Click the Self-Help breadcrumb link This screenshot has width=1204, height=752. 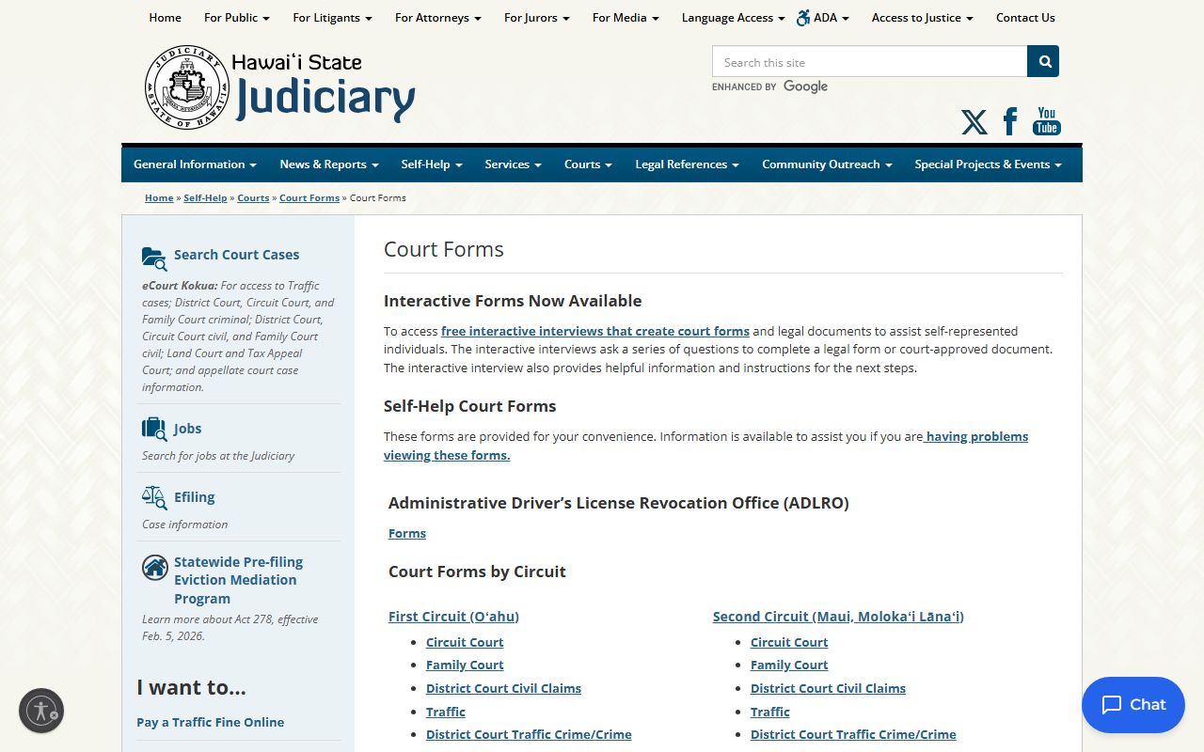click(205, 197)
